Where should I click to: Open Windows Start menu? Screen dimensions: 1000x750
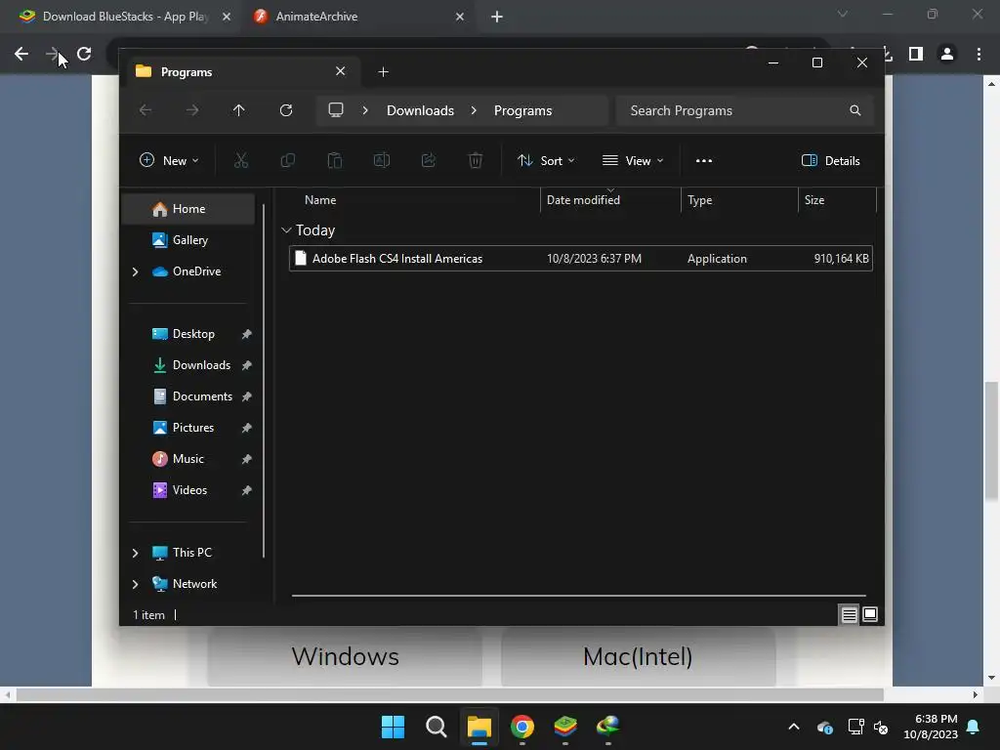[393, 727]
